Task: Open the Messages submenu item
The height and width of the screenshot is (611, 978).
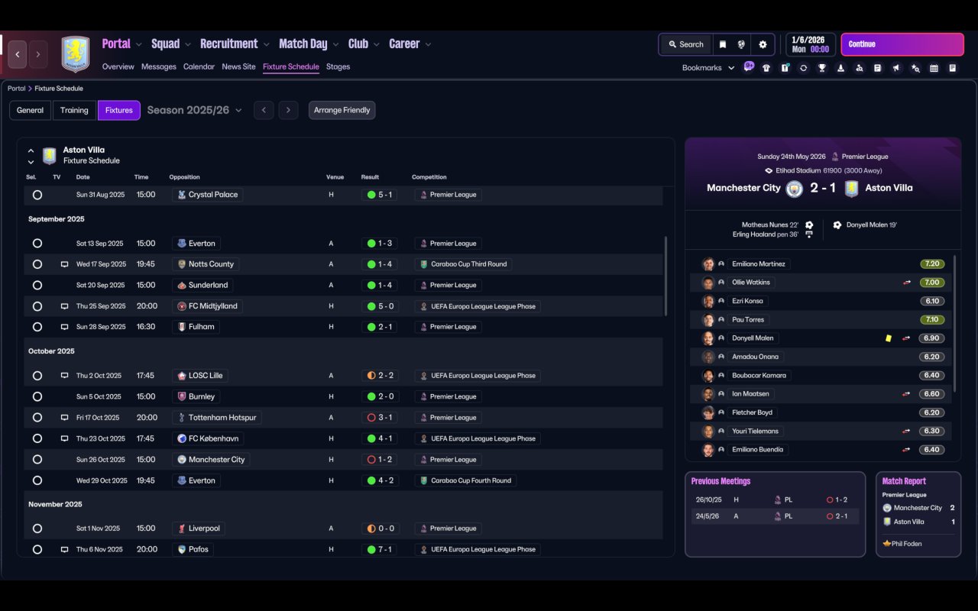Action: (x=159, y=66)
